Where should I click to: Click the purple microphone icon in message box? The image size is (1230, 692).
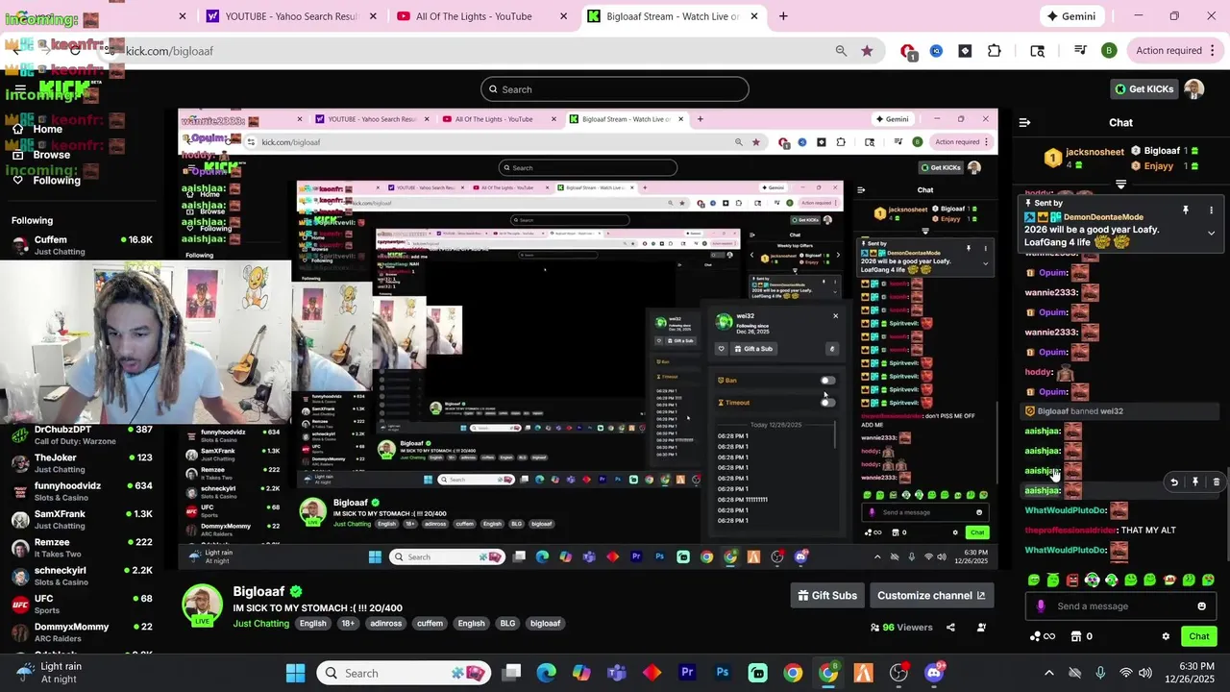(x=1041, y=606)
